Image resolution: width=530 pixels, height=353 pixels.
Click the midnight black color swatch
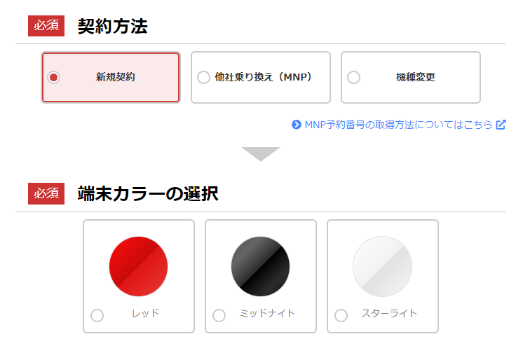pos(261,267)
